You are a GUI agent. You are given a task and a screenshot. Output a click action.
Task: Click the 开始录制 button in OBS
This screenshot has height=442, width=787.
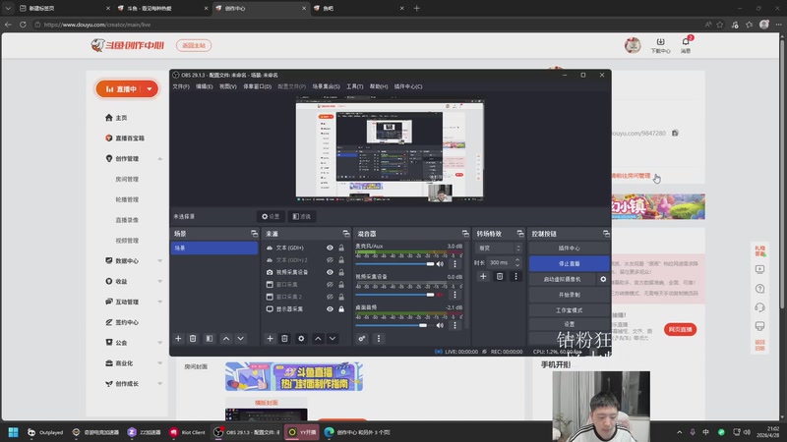(570, 295)
